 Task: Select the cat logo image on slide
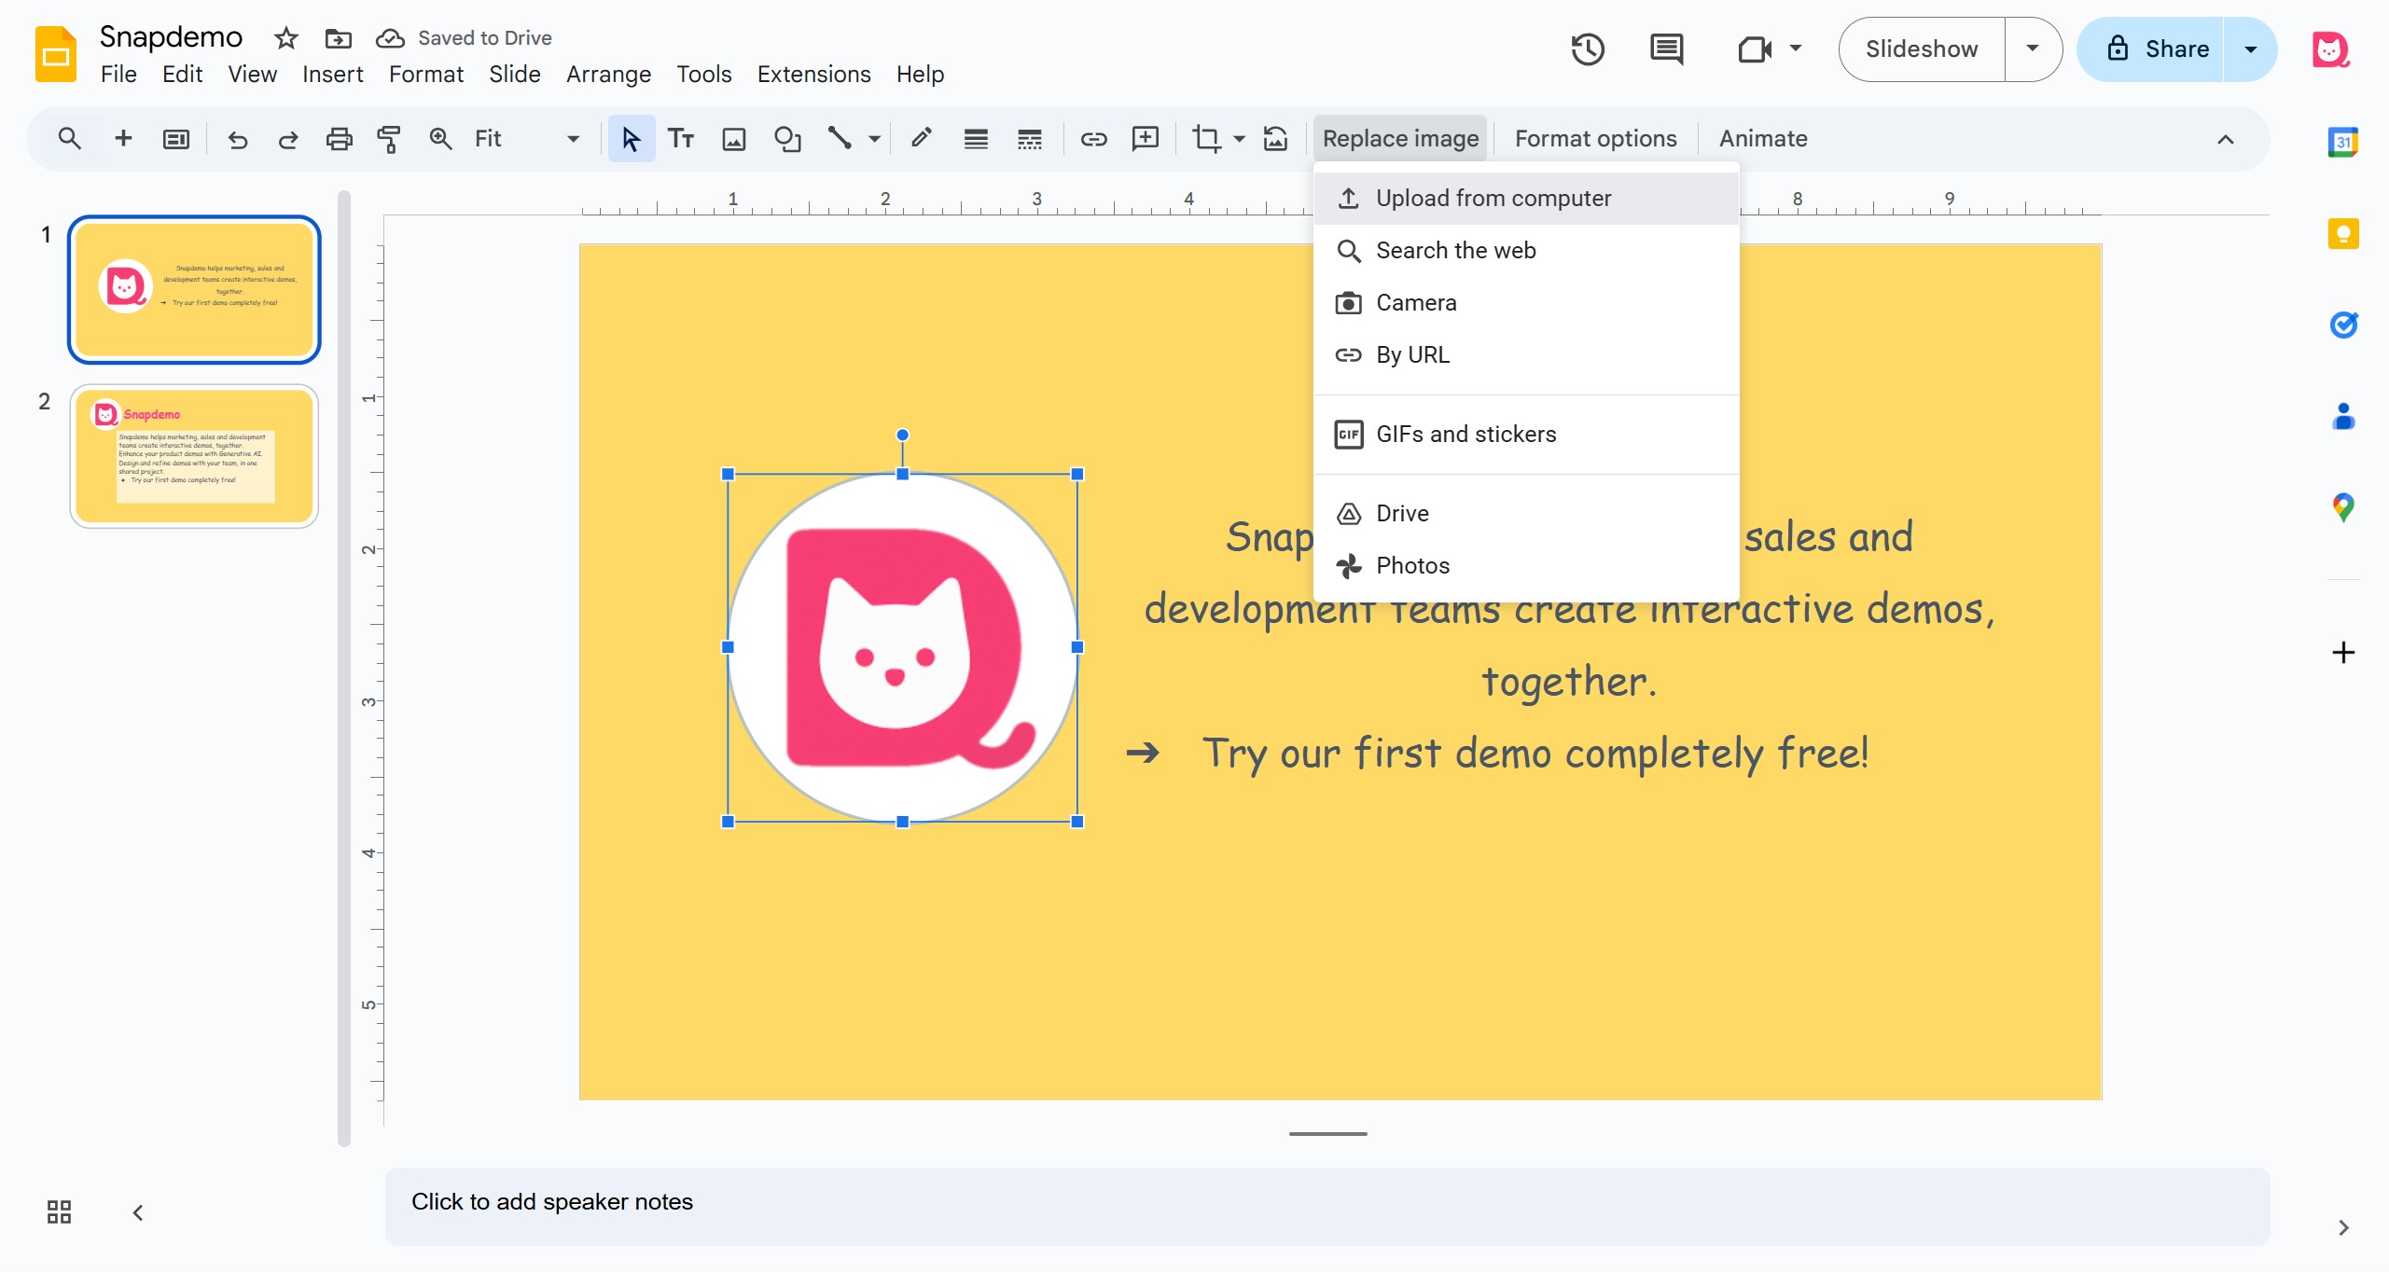(x=902, y=647)
